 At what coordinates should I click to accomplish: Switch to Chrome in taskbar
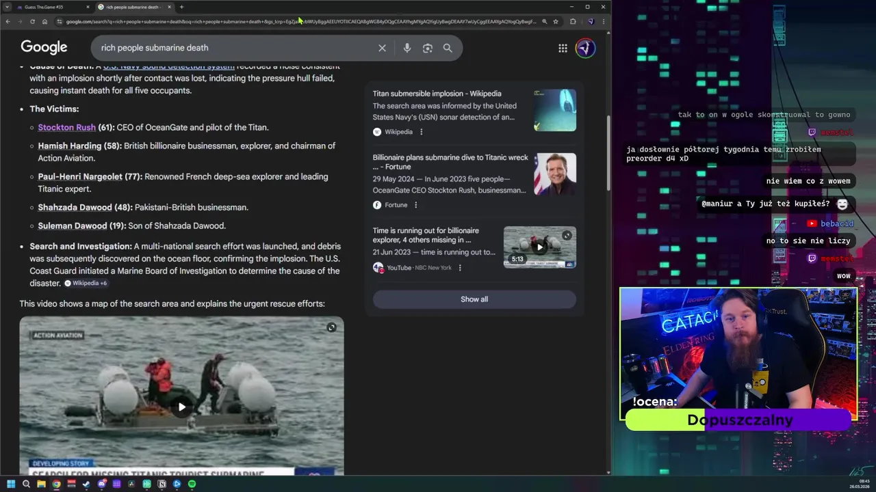click(x=56, y=484)
